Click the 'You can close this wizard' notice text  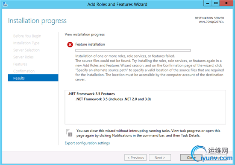click(148, 133)
